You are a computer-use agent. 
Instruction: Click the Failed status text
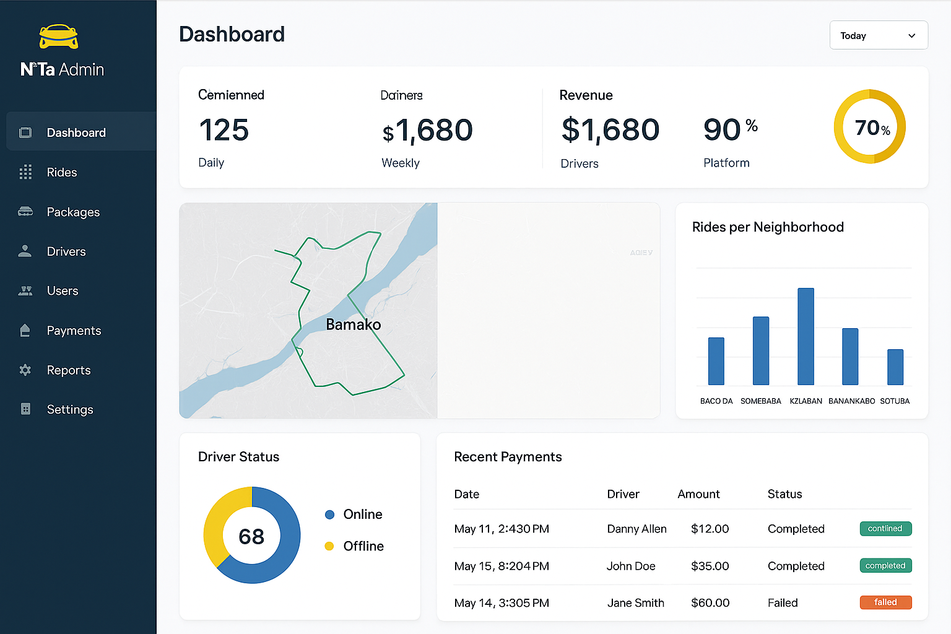(x=783, y=603)
